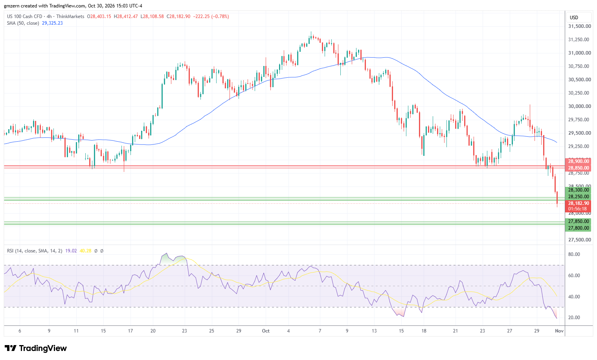The height and width of the screenshot is (360, 597).
Task: Click the red 28,900.00 price label
Action: pyautogui.click(x=578, y=161)
